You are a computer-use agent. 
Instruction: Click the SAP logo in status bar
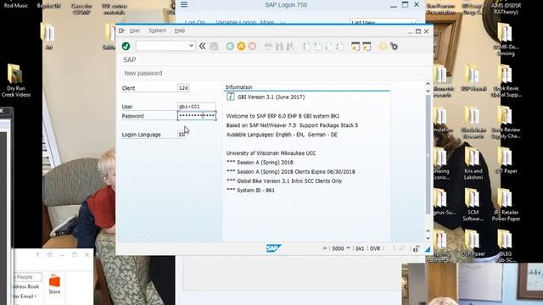273,248
